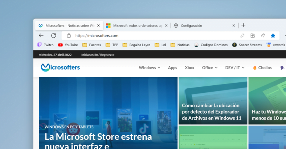Switch to the Microsofters - Noticias tab
The image size is (286, 149).
pos(69,26)
